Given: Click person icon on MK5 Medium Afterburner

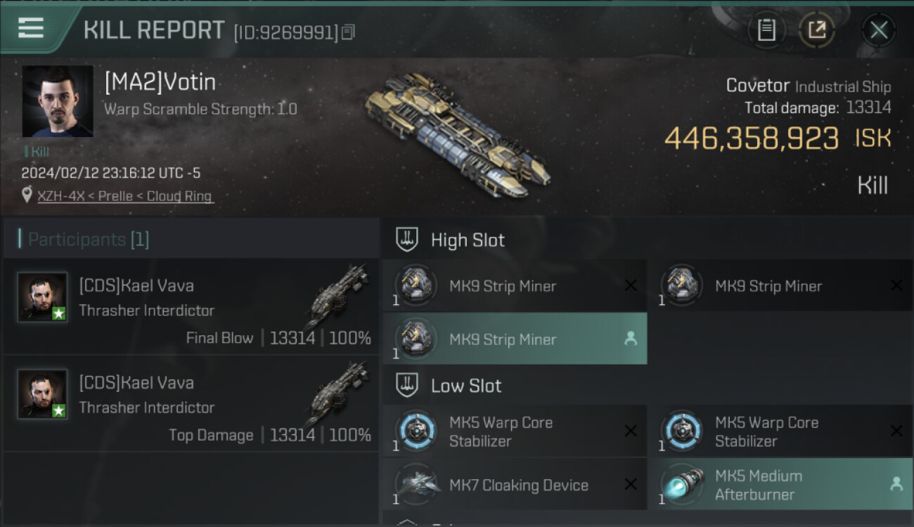Looking at the screenshot, I should click(x=896, y=484).
